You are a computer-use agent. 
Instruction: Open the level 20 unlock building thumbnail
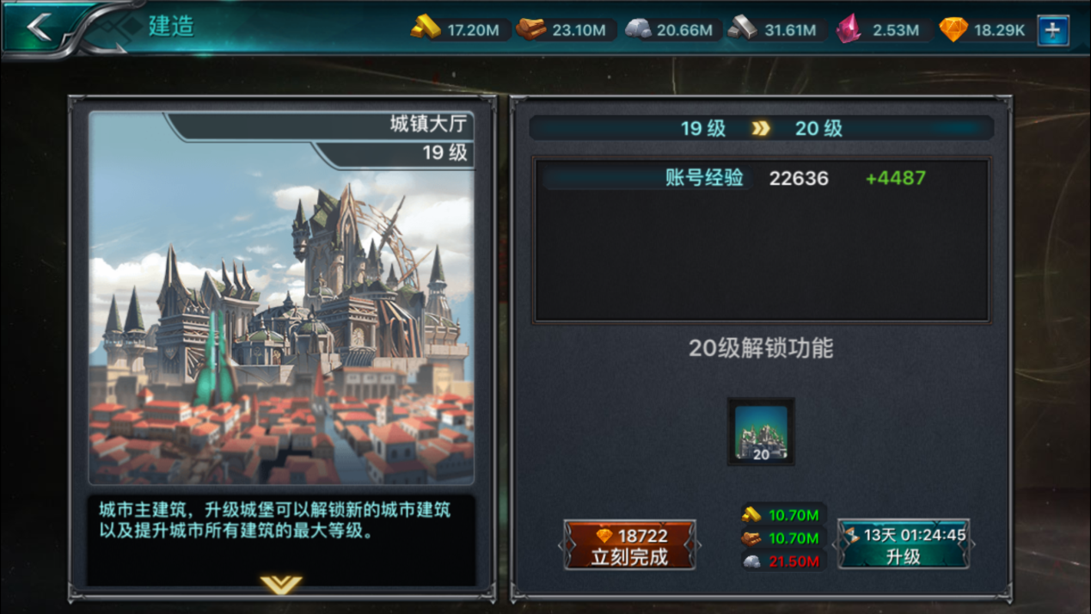click(761, 432)
